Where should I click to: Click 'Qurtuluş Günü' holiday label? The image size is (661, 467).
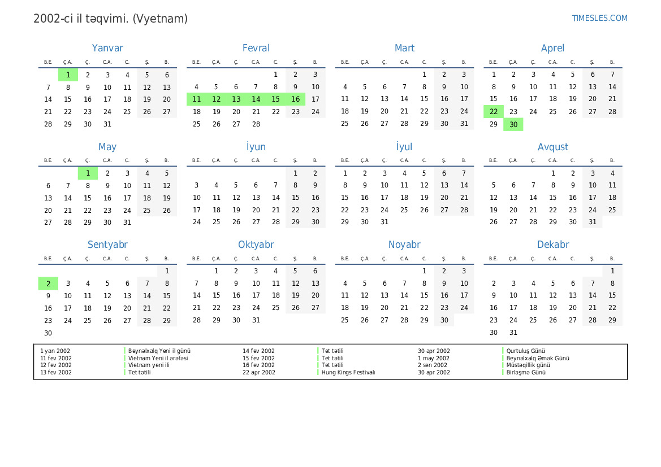click(x=526, y=351)
